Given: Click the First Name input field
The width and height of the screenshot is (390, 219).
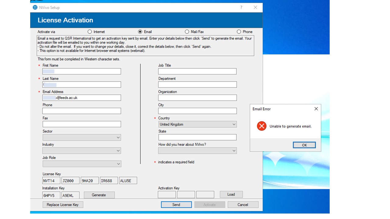Looking at the screenshot, I should [x=82, y=71].
